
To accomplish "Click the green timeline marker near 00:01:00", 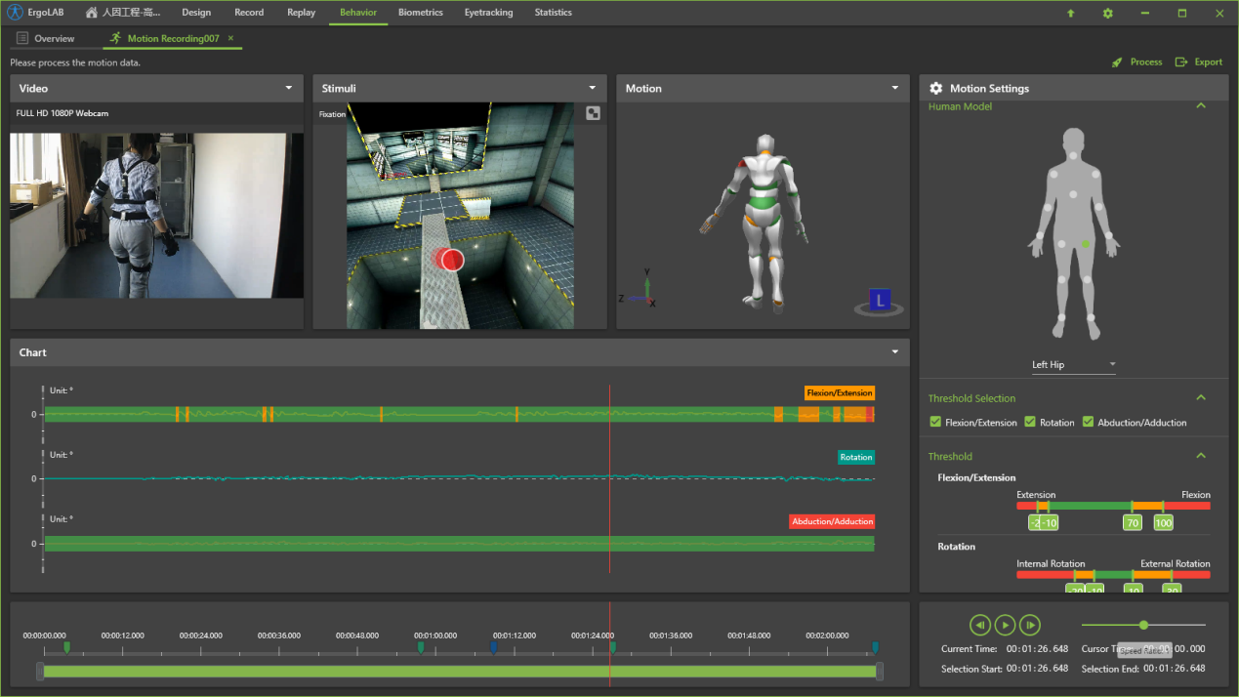I will (421, 646).
